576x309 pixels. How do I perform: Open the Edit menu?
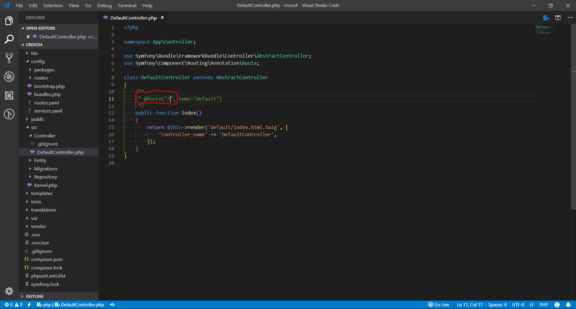coord(33,5)
